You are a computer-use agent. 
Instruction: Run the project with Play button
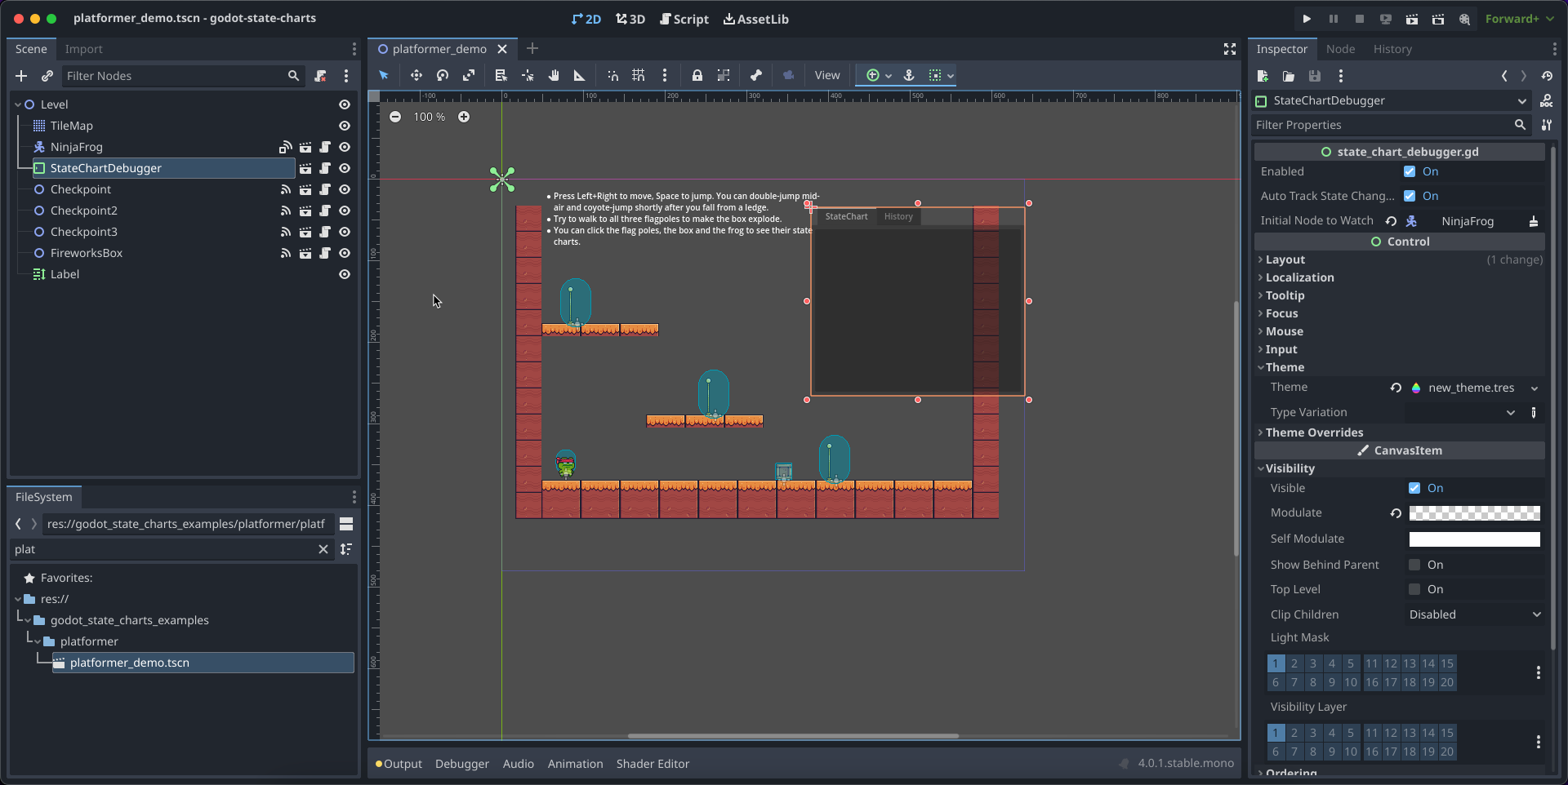click(x=1307, y=19)
